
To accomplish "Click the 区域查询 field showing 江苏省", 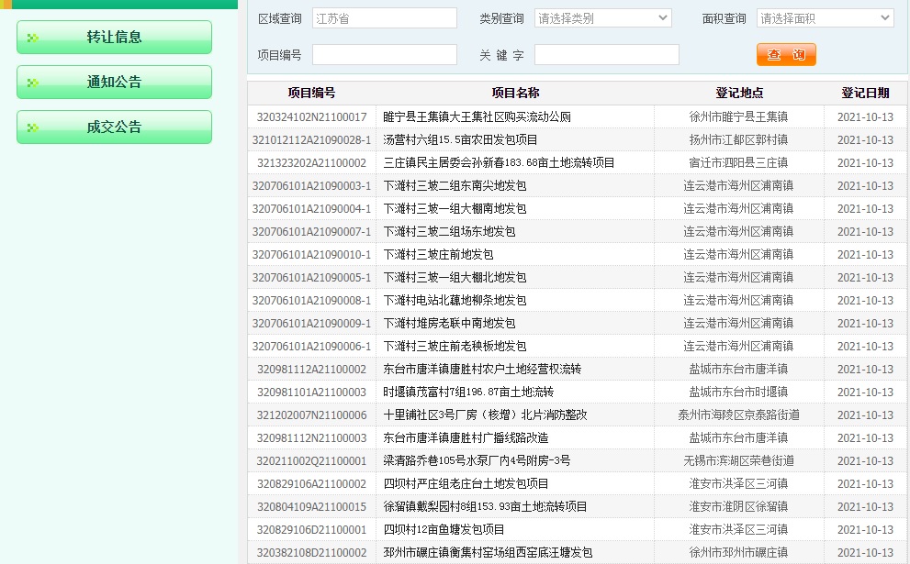I will point(384,18).
